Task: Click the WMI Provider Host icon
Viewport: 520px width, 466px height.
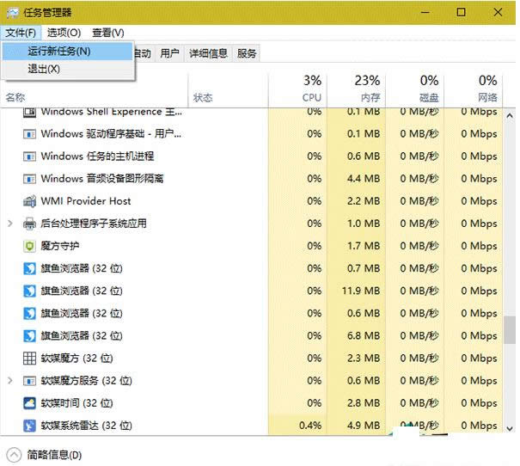Action: point(29,201)
